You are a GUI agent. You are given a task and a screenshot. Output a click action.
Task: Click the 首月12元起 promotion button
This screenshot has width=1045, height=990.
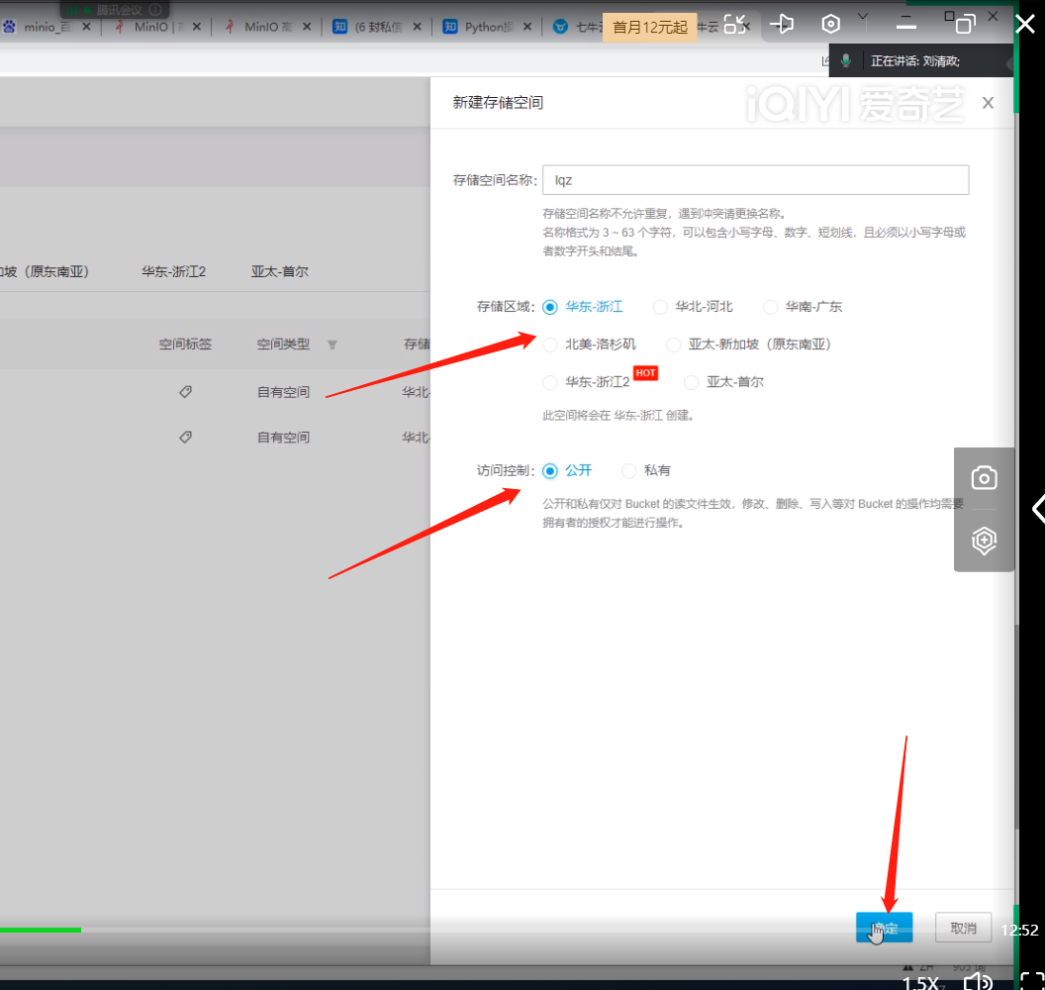[649, 28]
